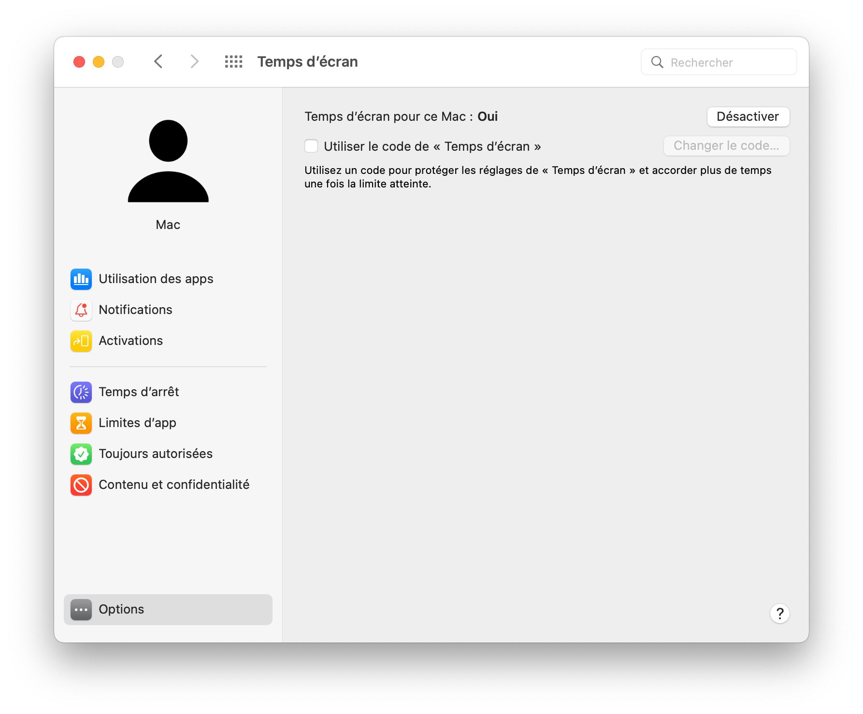Open Utilisation des apps chart icon
Screen dimensions: 863x714
[81, 279]
